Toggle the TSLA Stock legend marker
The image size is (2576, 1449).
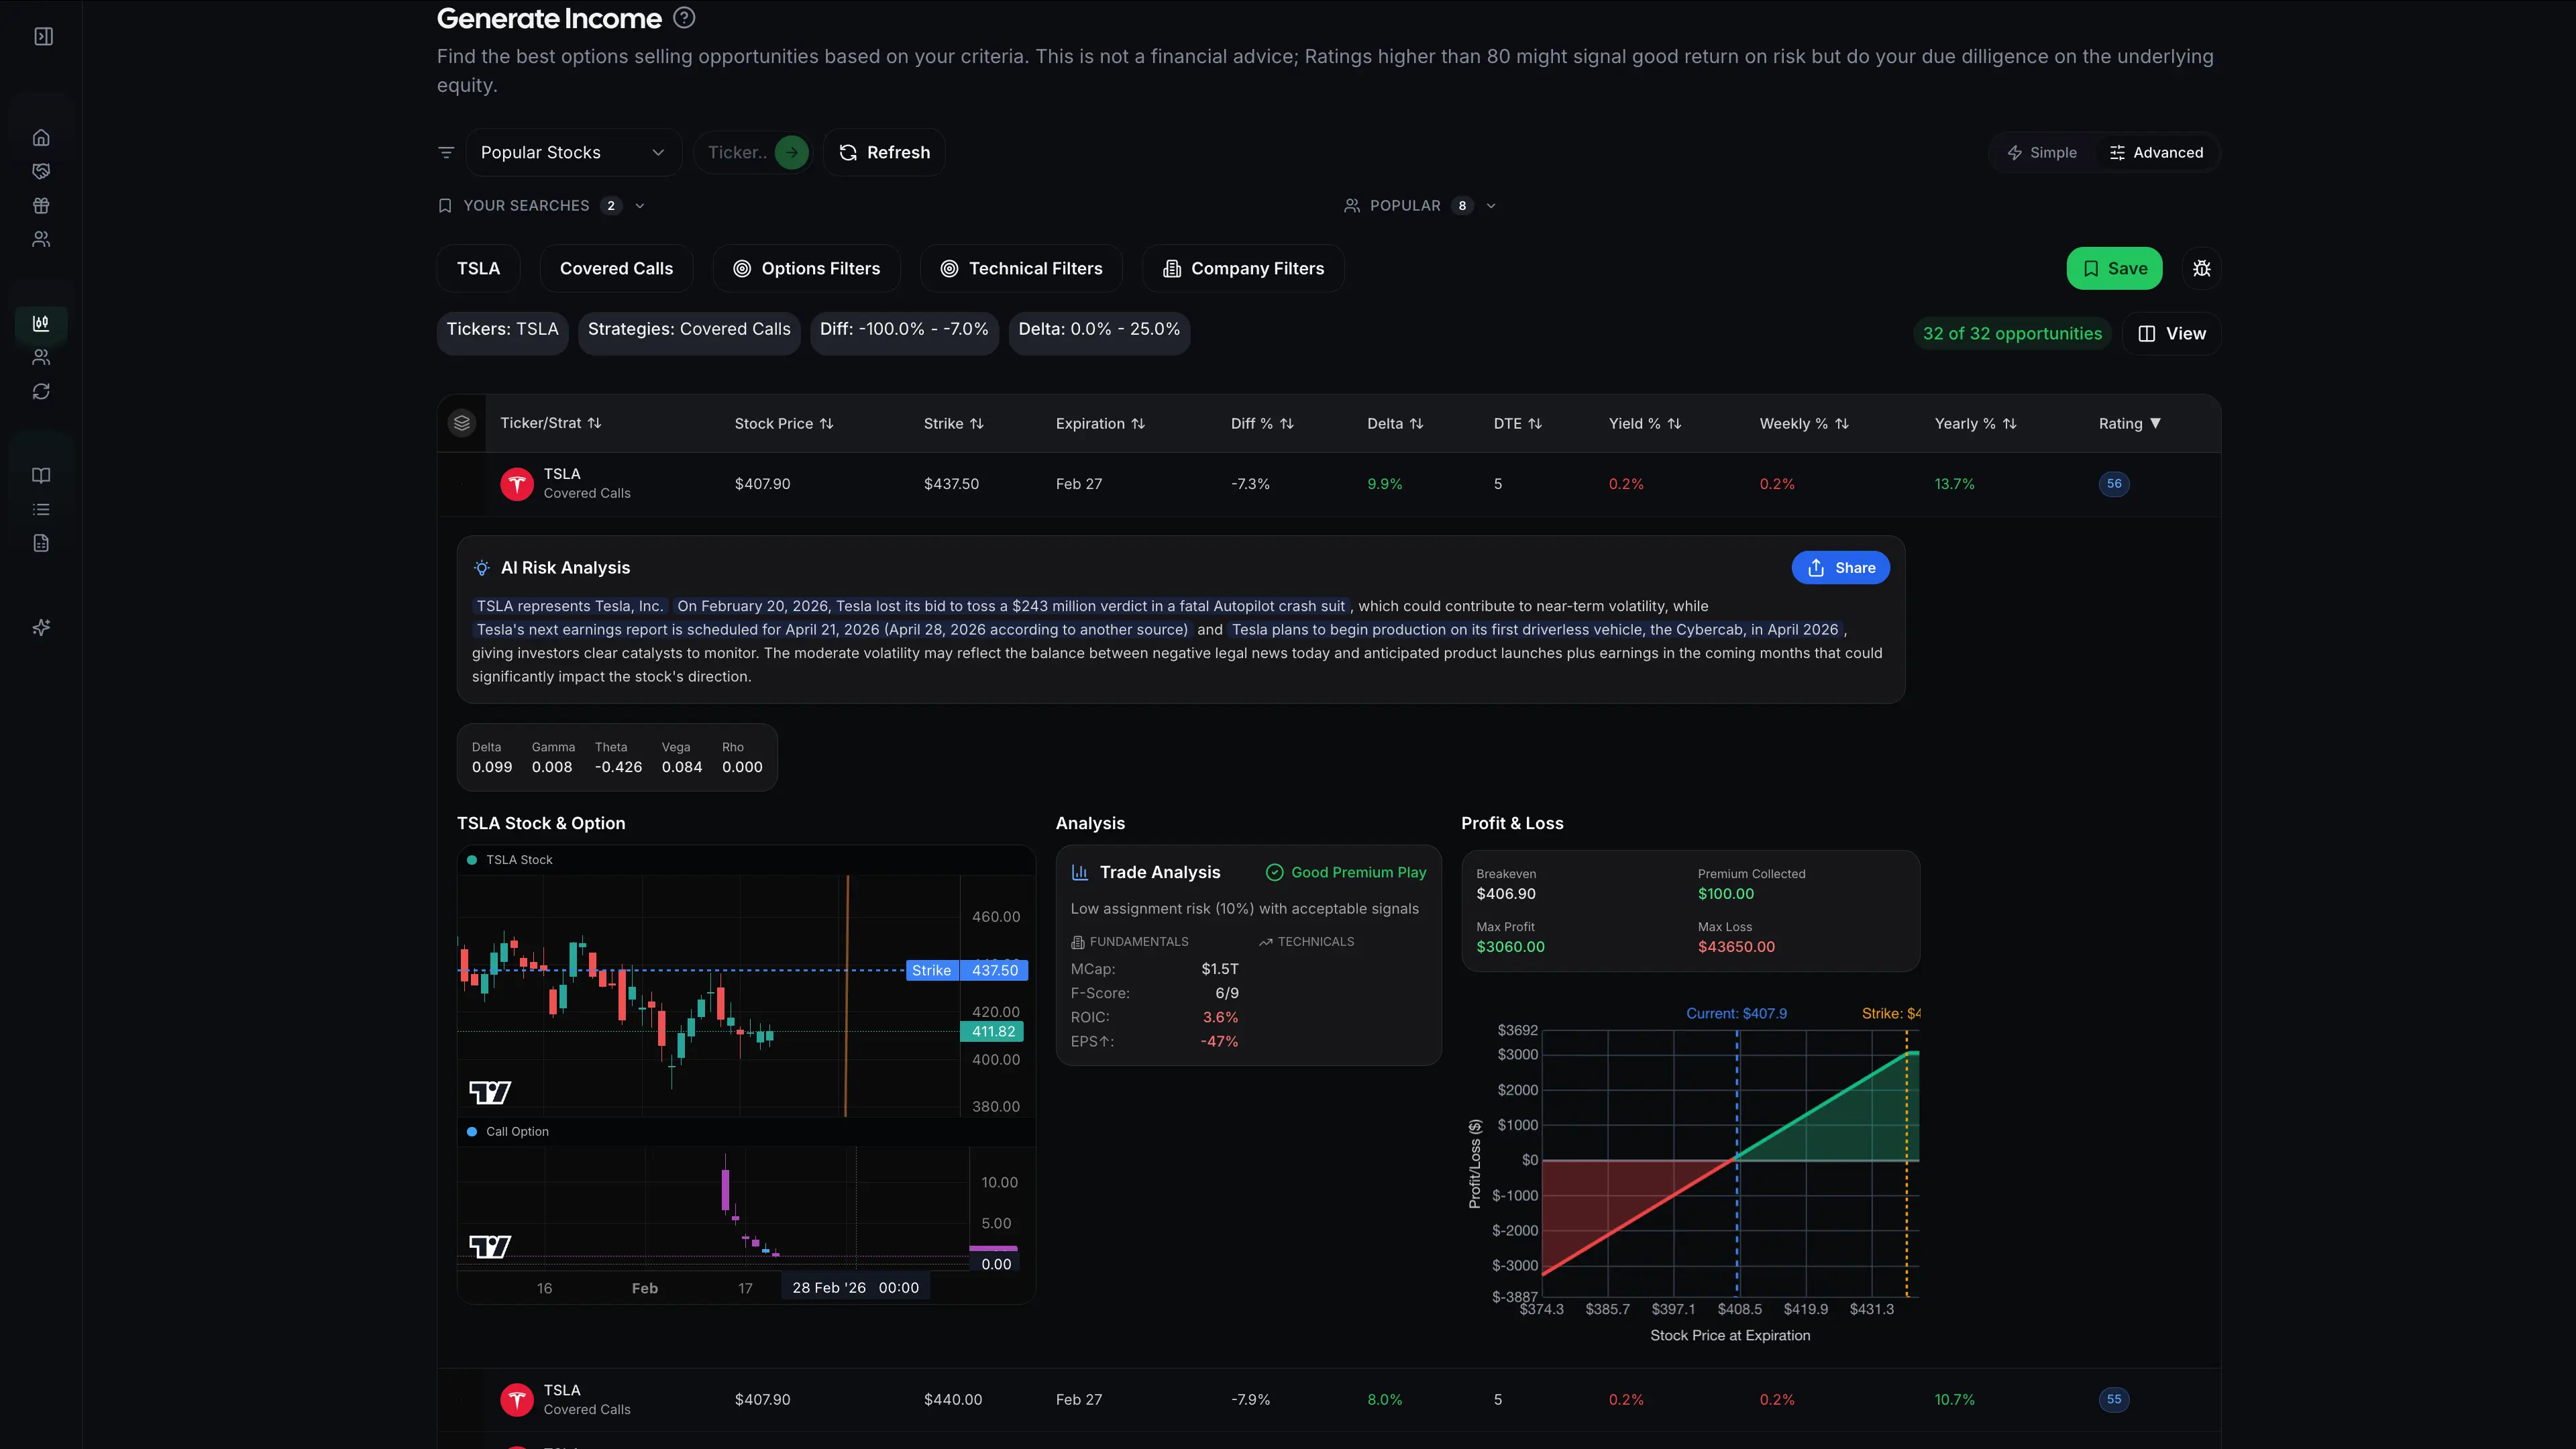472,860
